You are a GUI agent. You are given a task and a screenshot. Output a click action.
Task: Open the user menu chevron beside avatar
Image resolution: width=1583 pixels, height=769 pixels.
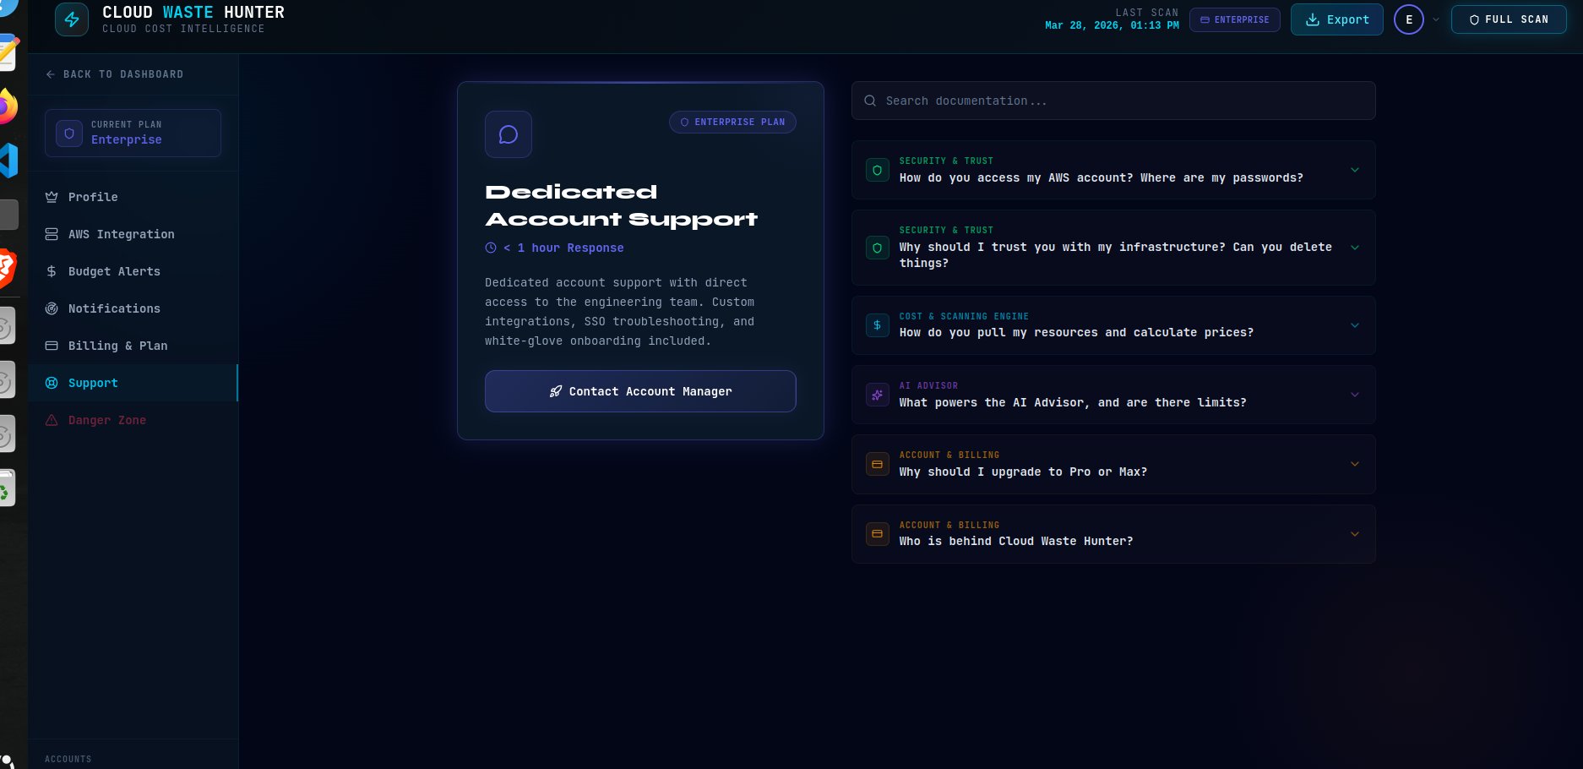point(1436,19)
